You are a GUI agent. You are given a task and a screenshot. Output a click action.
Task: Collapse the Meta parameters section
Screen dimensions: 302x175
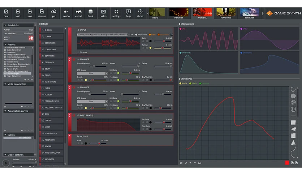[x=5, y=84]
